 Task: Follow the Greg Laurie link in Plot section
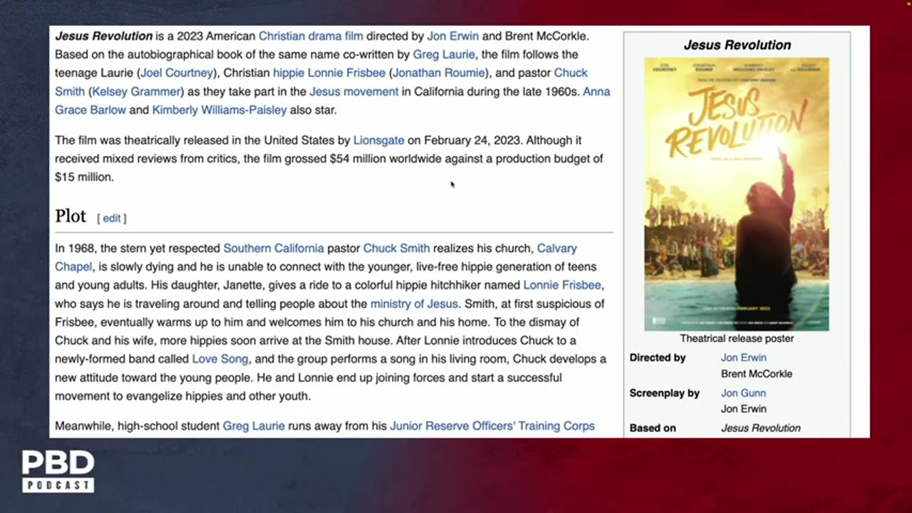click(x=254, y=426)
